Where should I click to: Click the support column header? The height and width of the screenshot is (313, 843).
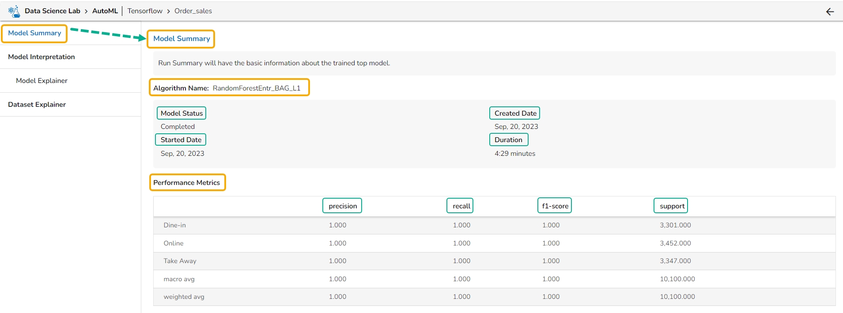tap(672, 206)
